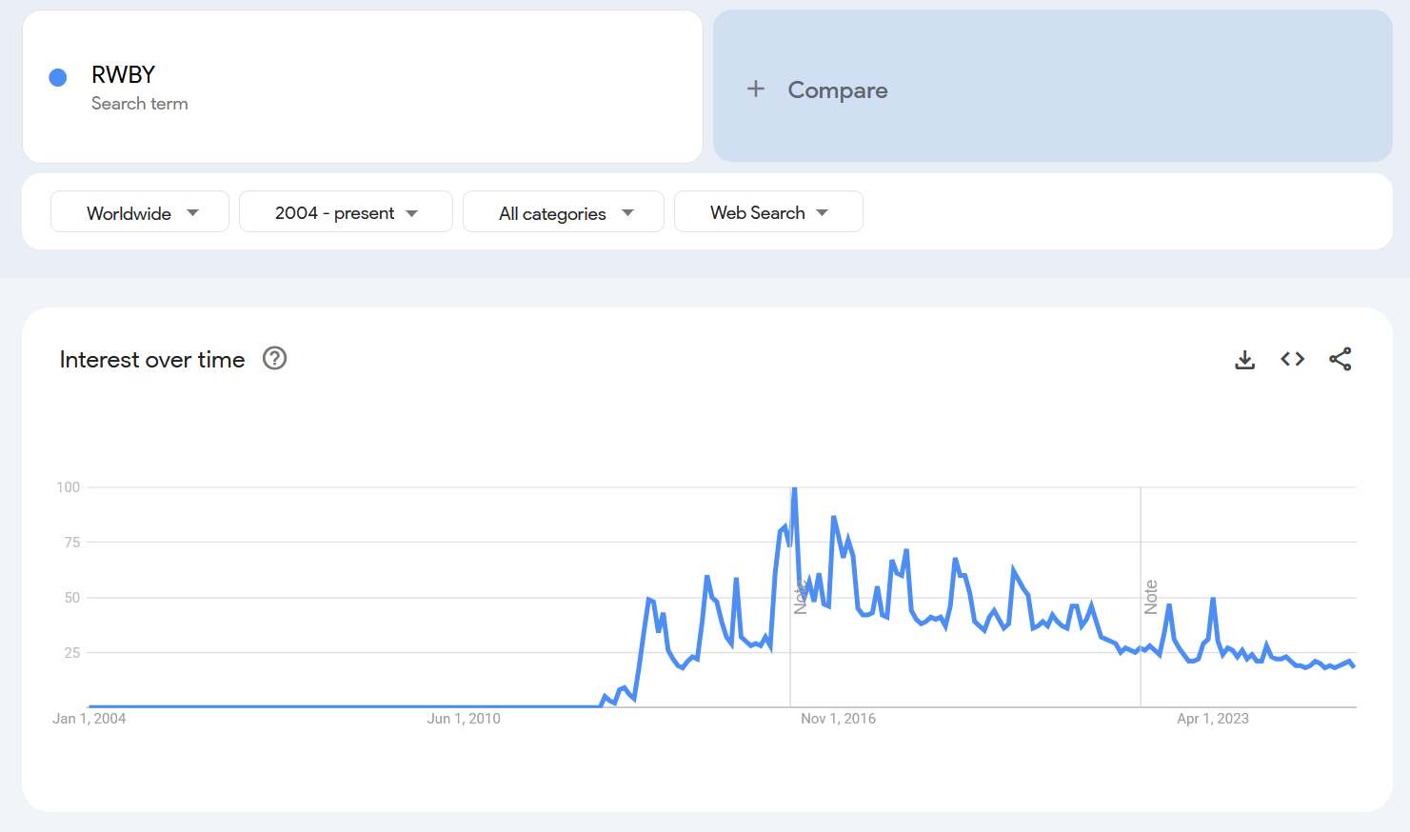1410x832 pixels.
Task: Click the blue dot next to RWBY
Action: pyautogui.click(x=58, y=77)
